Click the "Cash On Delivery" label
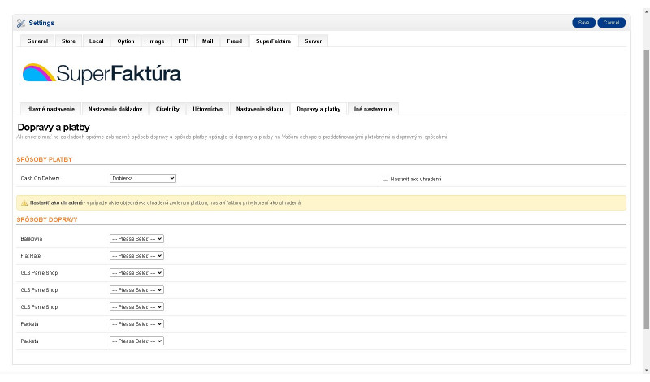650x382 pixels. 40,179
